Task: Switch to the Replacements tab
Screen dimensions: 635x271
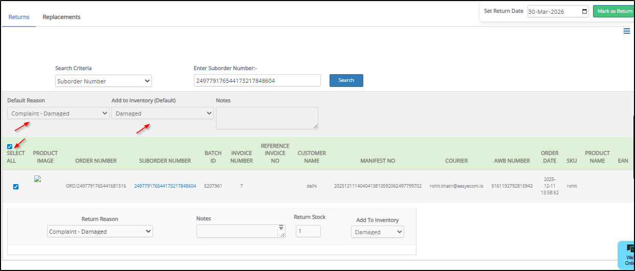Action: pos(61,17)
